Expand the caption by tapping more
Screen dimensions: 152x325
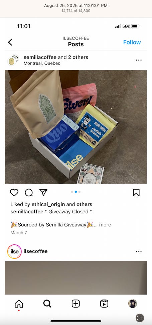[x=105, y=225]
